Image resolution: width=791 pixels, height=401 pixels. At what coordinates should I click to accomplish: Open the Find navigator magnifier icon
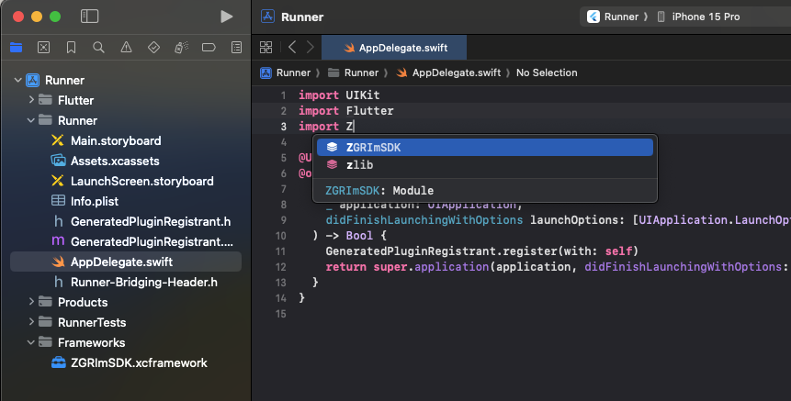pyautogui.click(x=98, y=48)
